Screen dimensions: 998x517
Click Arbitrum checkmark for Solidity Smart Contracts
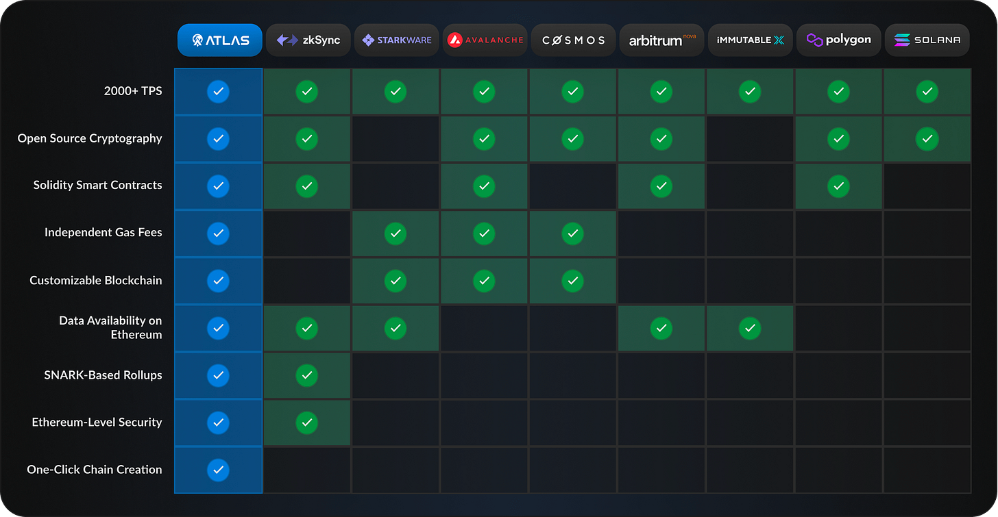pos(661,186)
